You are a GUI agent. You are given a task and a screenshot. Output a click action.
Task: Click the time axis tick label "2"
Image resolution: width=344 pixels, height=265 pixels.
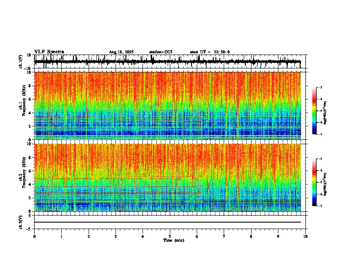(89, 236)
